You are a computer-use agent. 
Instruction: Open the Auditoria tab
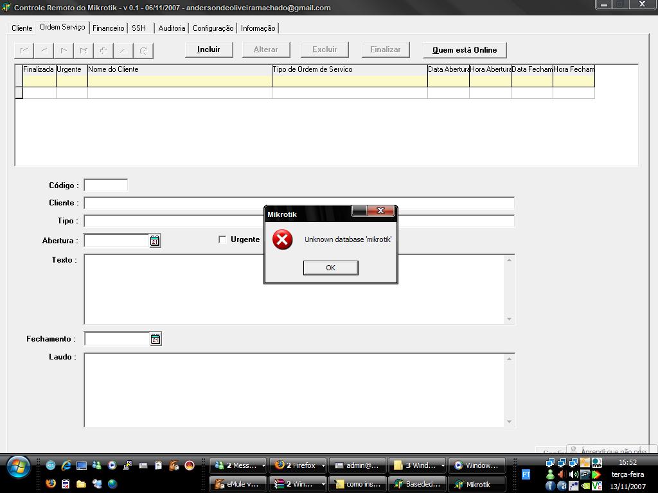(172, 28)
